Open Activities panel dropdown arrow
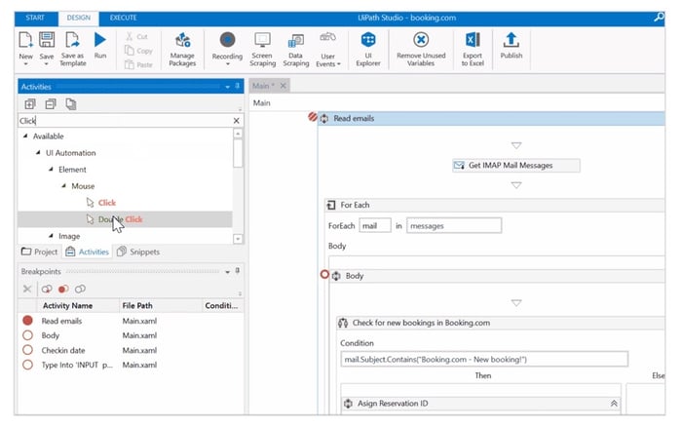This screenshot has width=682, height=427. coord(227,87)
